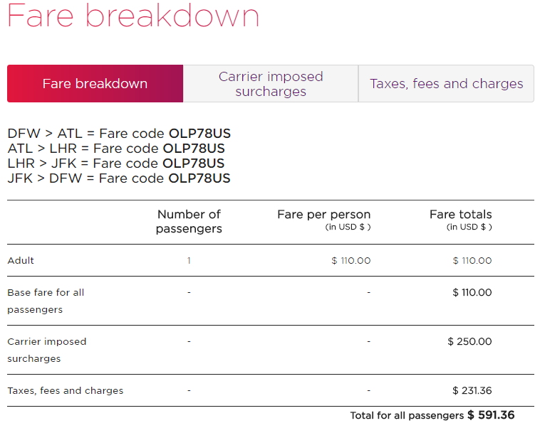Click the LHR > JFK fare code line
Screen dimensions: 540x423
coord(116,164)
